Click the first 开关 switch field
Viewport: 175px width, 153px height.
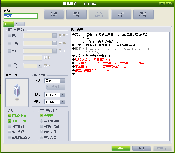pos(38,36)
